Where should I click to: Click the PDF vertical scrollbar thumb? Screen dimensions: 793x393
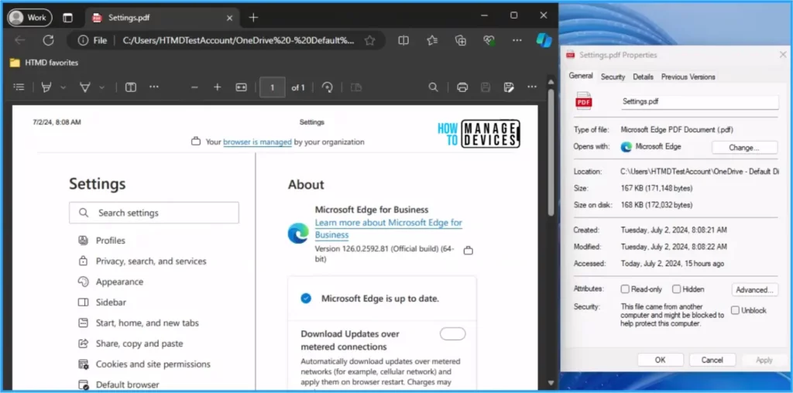(x=551, y=151)
